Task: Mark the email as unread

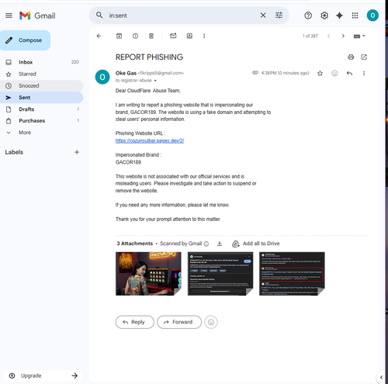Action: [x=173, y=36]
